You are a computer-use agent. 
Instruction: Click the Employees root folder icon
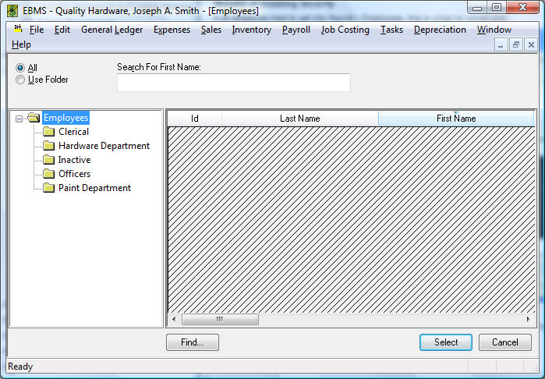(34, 118)
